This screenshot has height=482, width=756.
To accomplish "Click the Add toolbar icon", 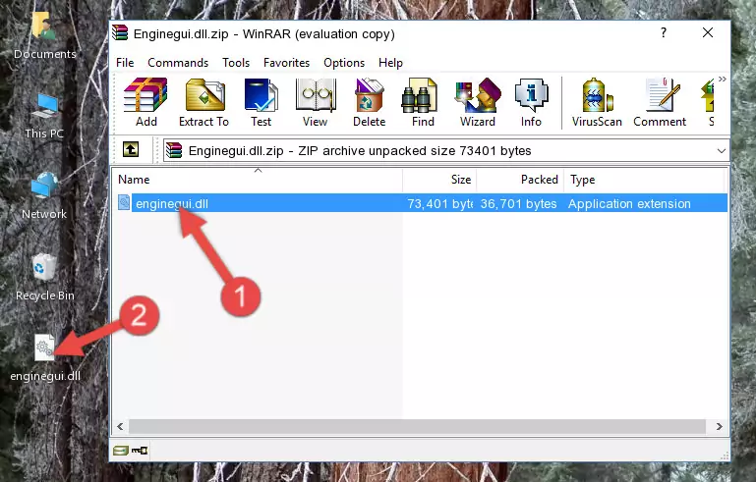I will tap(145, 102).
